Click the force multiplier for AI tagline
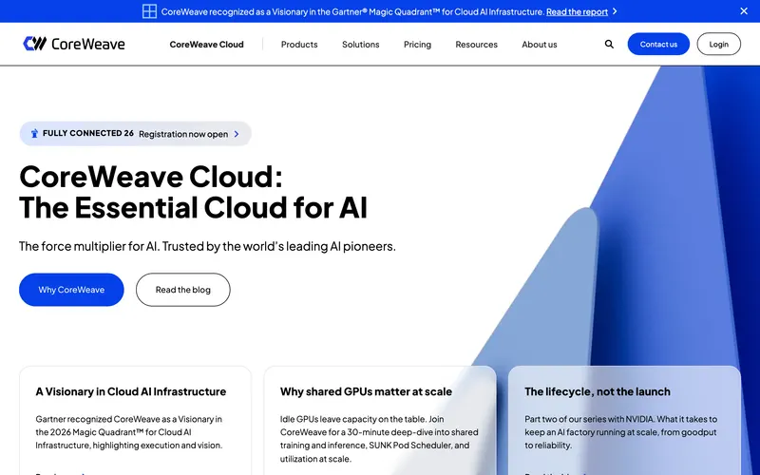The image size is (760, 475). (x=207, y=246)
